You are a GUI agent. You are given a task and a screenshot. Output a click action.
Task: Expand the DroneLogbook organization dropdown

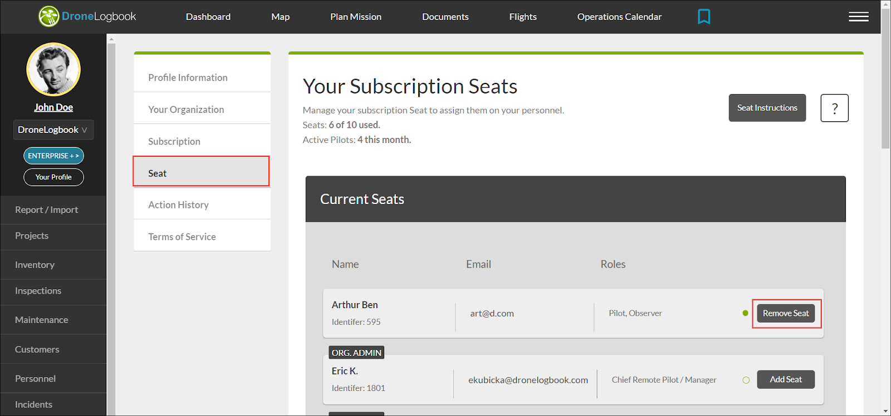(53, 130)
